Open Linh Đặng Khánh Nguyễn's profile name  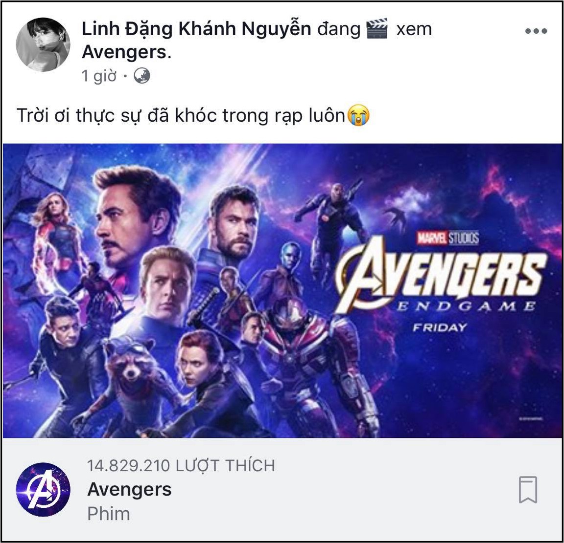point(196,29)
